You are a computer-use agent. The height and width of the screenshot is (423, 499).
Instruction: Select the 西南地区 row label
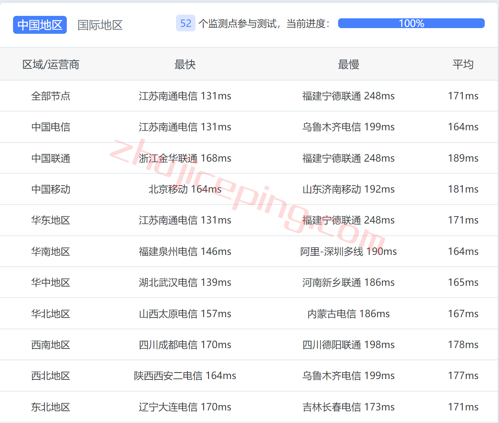51,344
